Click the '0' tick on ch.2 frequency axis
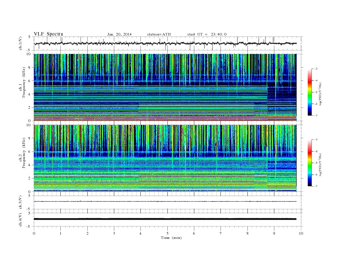The image size is (339, 262). click(x=30, y=192)
